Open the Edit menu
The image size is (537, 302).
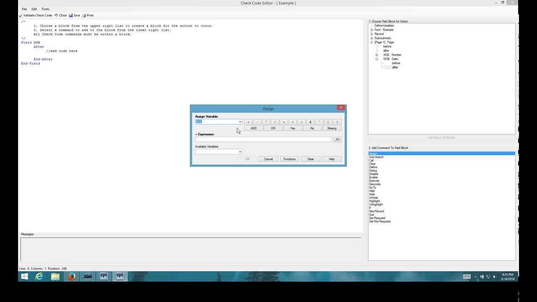click(x=34, y=9)
